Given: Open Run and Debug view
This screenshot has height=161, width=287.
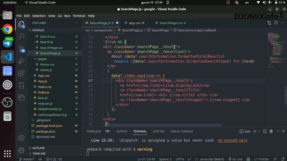Looking at the screenshot, I should pyautogui.click(x=22, y=61).
